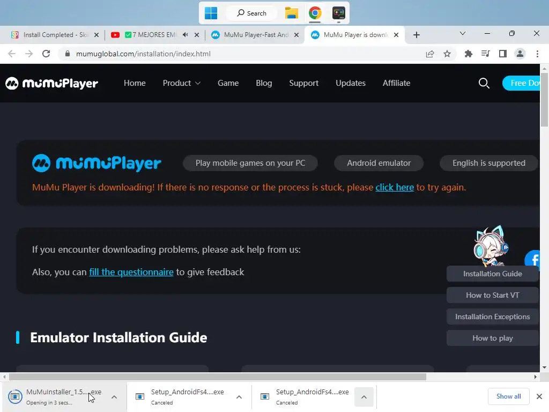Close the downloads bar
Screen dimensions: 549x412
pos(539,396)
